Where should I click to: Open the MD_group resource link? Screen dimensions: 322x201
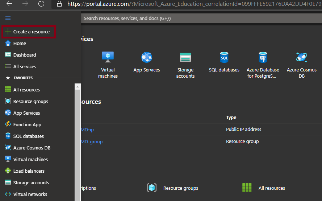tap(92, 142)
